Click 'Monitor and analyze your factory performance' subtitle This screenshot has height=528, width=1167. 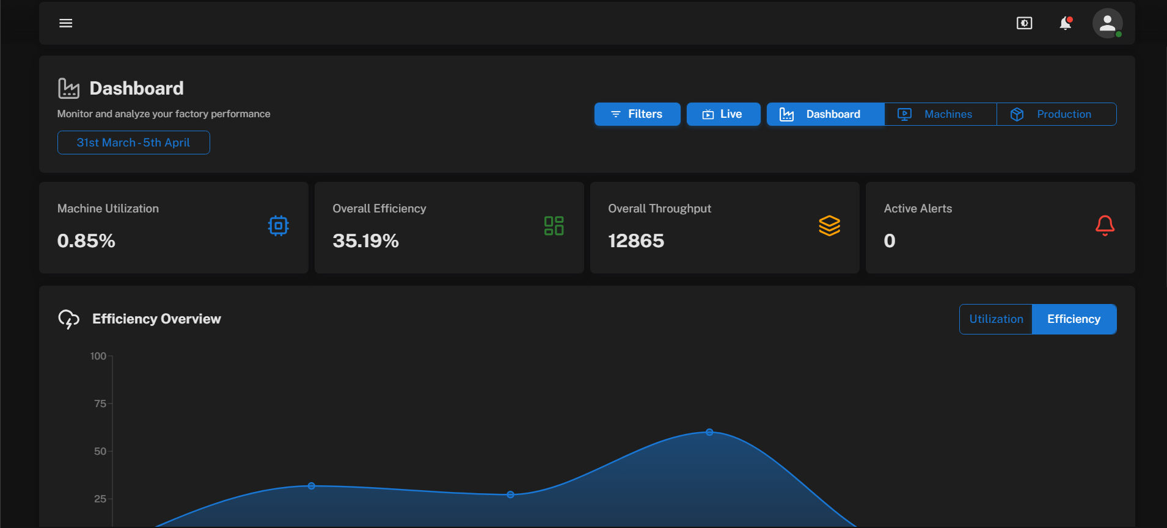click(164, 114)
